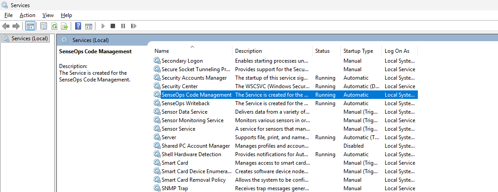Screen dimensions: 498x192
Task: Select the Server service name
Action: (169, 137)
